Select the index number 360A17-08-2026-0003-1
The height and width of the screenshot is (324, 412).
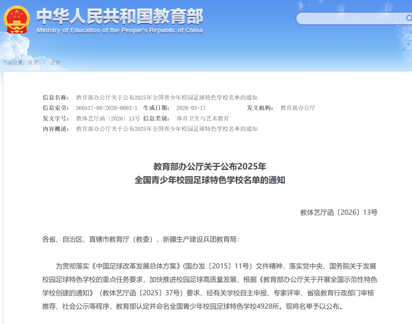pyautogui.click(x=106, y=108)
